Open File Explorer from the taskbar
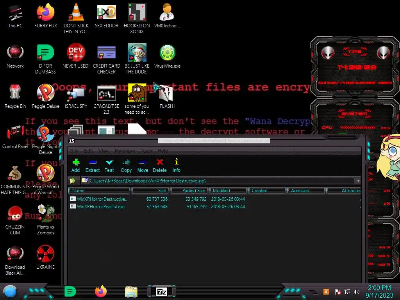400x300 pixels. 131,291
